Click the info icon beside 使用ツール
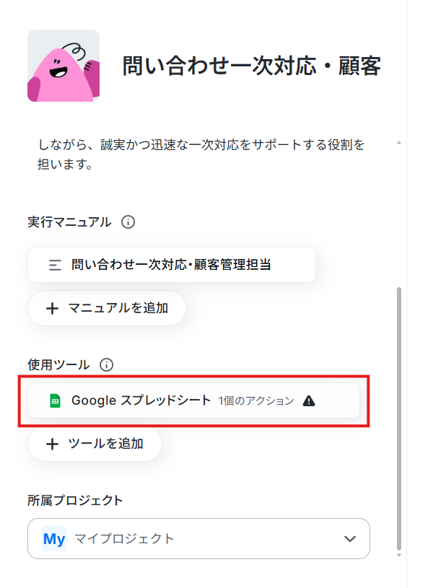The image size is (433, 588). point(106,364)
